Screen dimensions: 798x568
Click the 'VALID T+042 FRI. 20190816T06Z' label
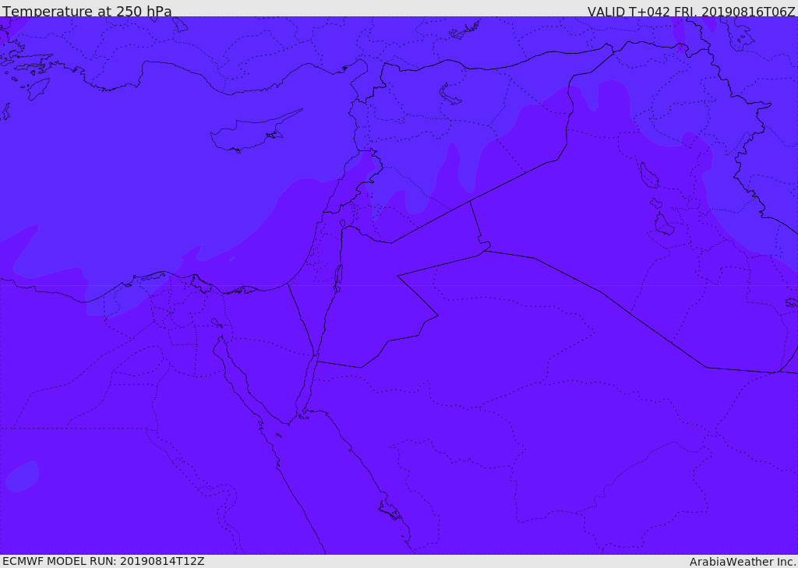691,11
